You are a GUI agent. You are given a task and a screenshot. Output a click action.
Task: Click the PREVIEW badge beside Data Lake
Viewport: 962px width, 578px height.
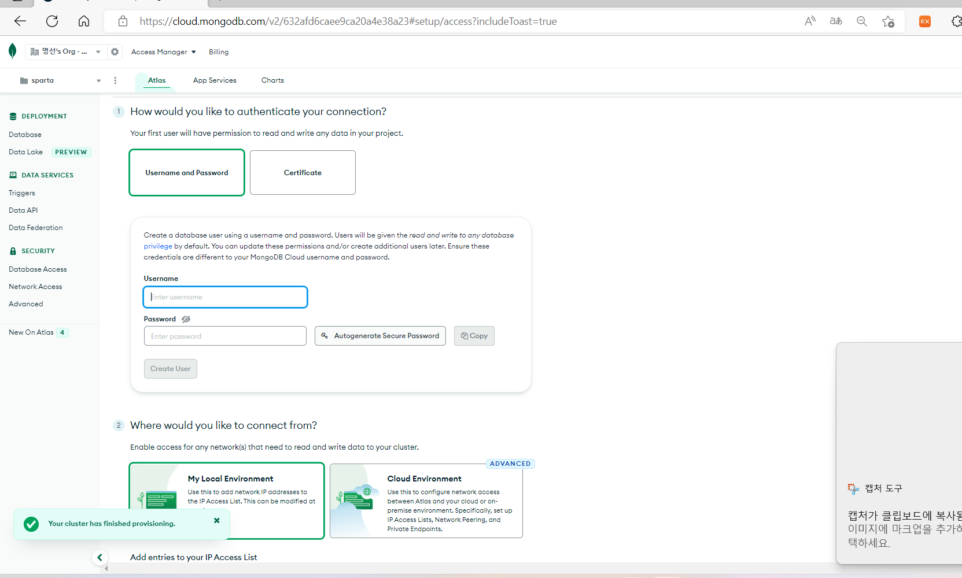tap(71, 152)
